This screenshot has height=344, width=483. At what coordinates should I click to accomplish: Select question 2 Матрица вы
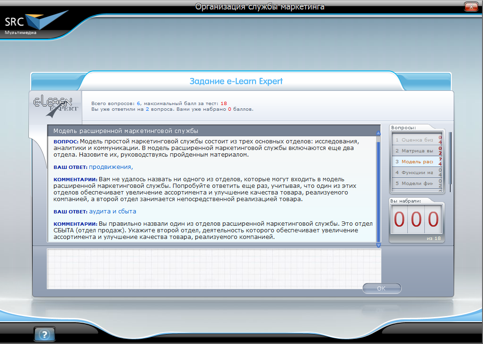pyautogui.click(x=417, y=151)
